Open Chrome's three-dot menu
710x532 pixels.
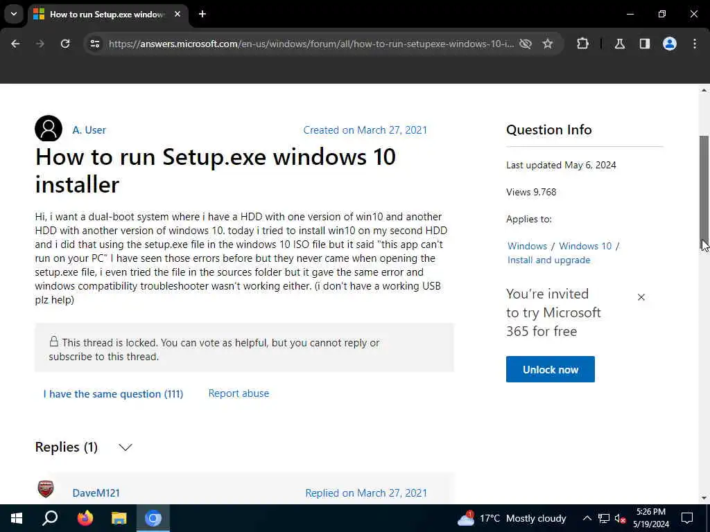pos(695,44)
